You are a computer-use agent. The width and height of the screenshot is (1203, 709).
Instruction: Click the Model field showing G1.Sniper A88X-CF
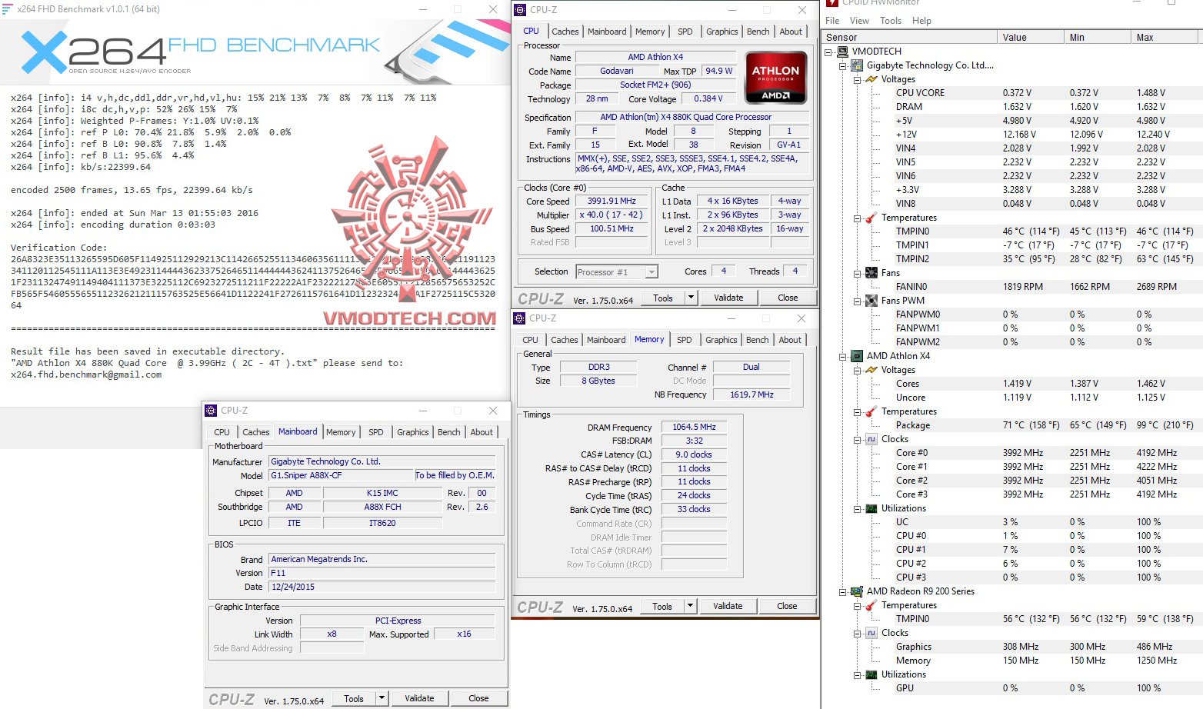tap(341, 475)
